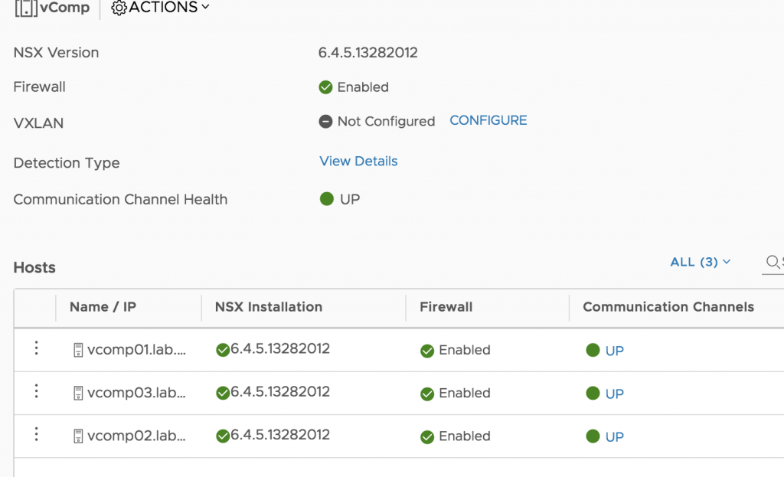Open the three-dot menu for vcomp03 host
Viewport: 784px width, 477px height.
[x=36, y=391]
